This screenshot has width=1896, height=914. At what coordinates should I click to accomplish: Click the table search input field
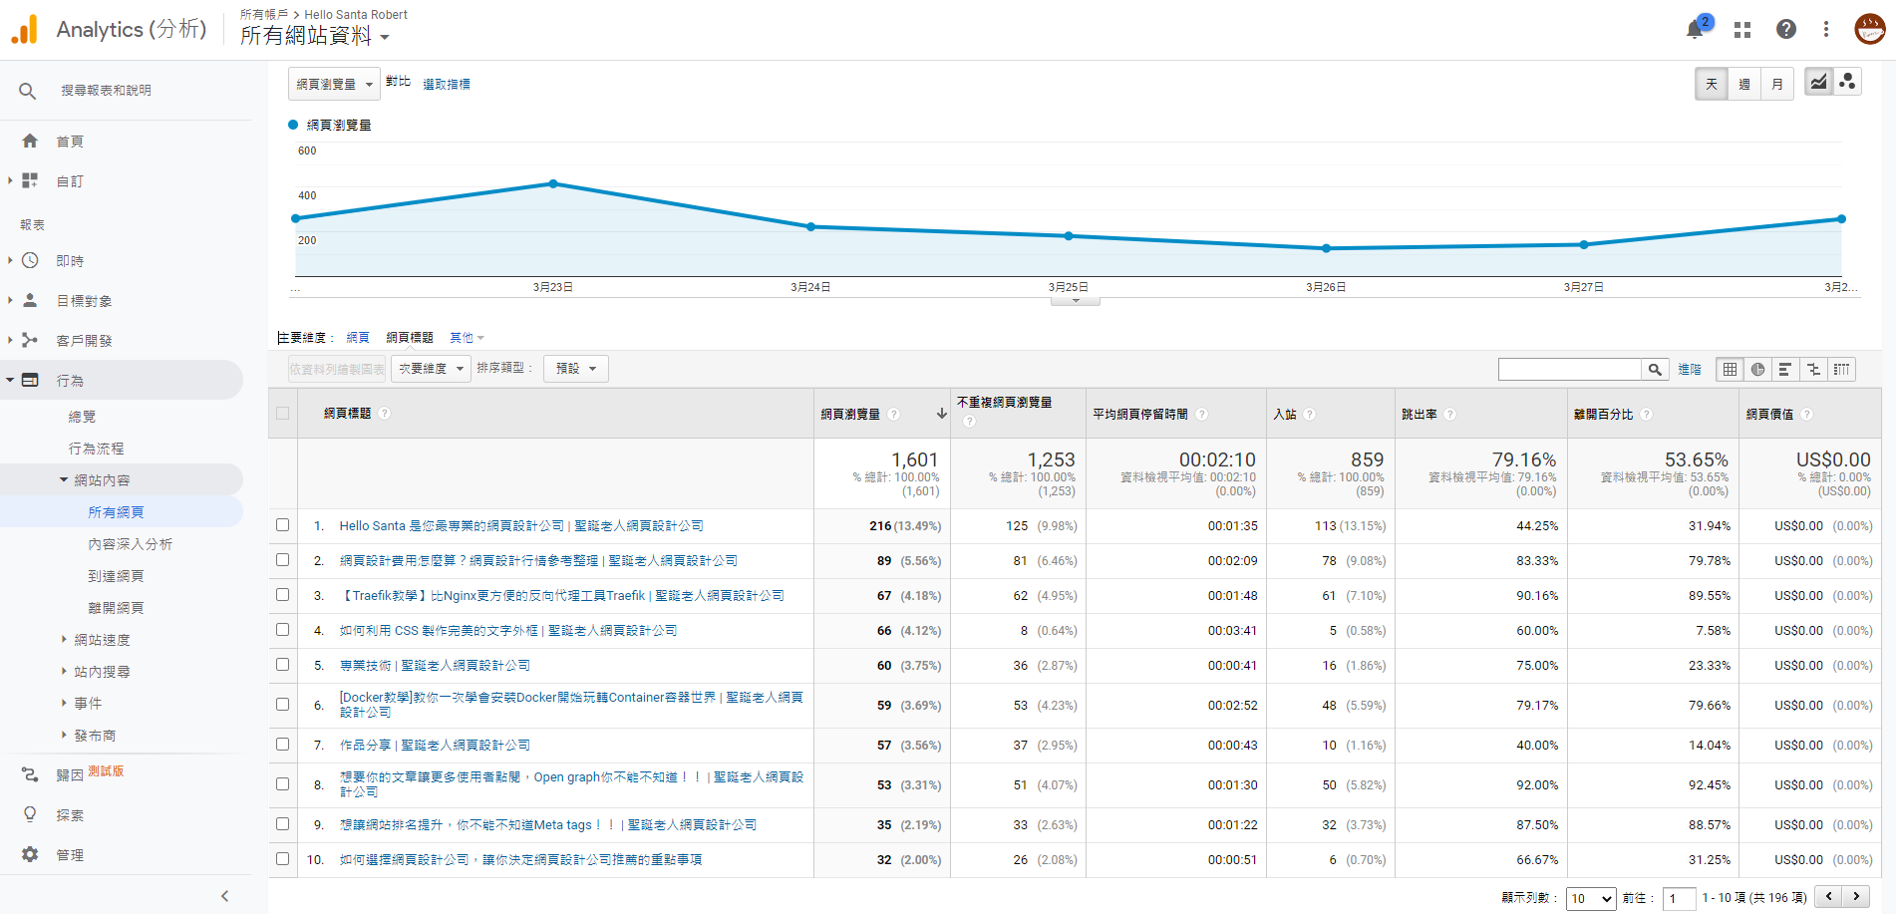tap(1570, 370)
